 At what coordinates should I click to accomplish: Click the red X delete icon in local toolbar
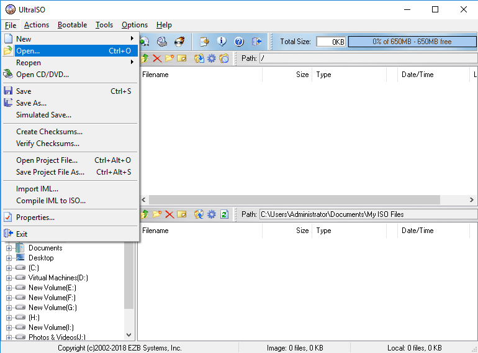pos(169,214)
